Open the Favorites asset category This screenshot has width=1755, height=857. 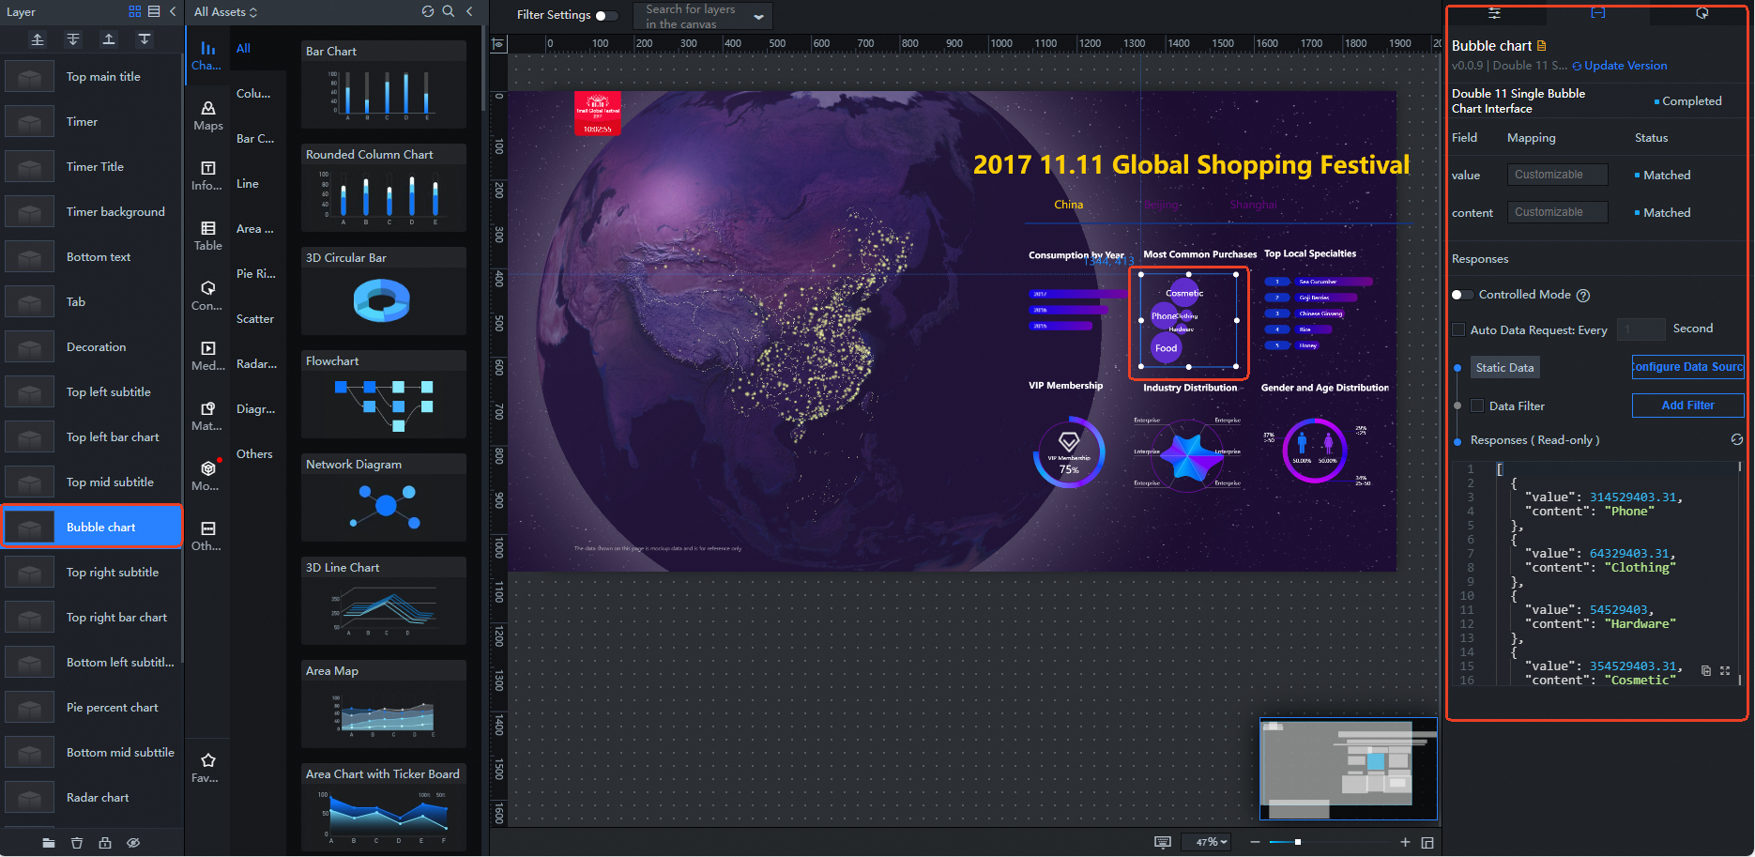[207, 768]
